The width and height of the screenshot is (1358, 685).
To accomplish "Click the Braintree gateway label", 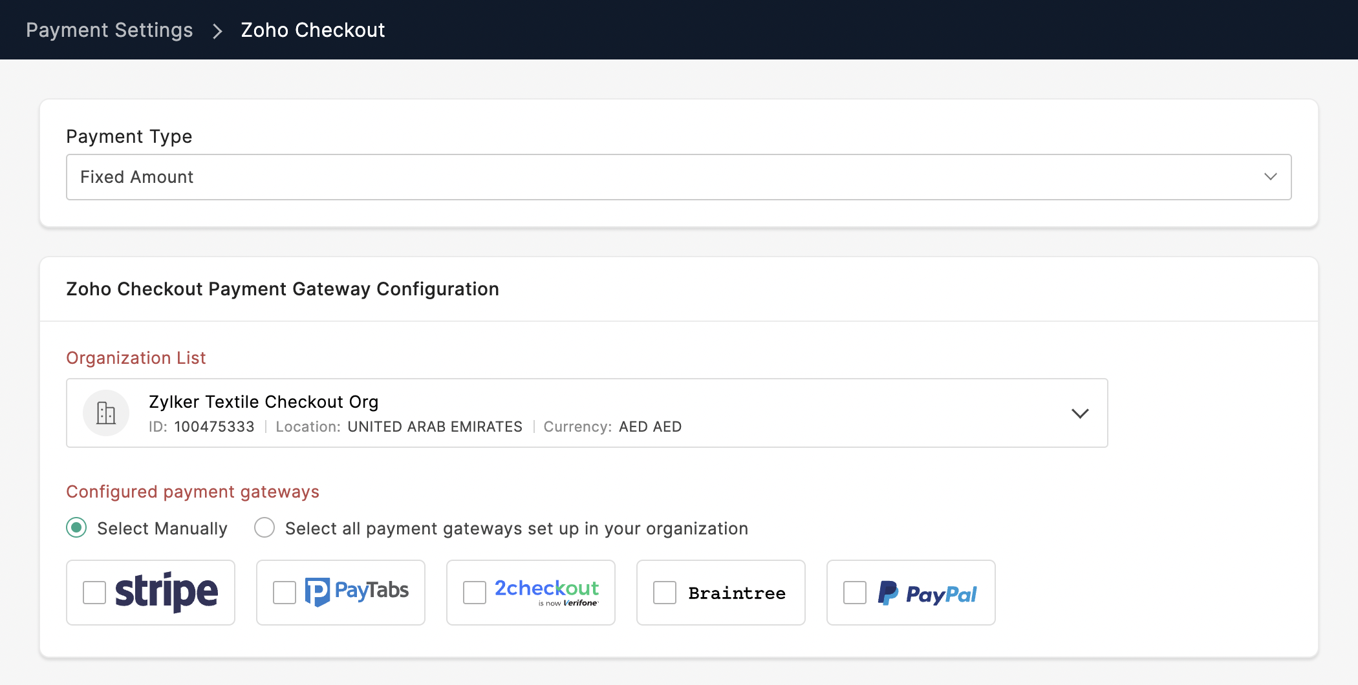I will click(737, 593).
